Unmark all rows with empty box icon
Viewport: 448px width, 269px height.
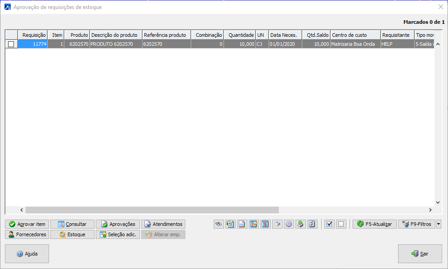(341, 224)
